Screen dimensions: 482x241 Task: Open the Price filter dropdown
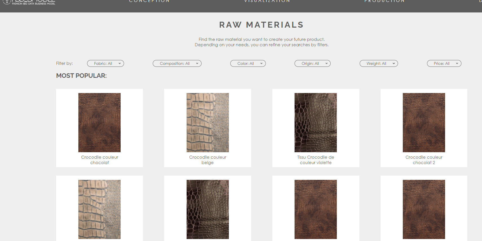[x=444, y=63]
